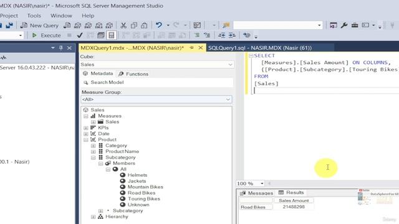The height and width of the screenshot is (224, 399).
Task: Expand the Product Name attribute
Action: 94,152
